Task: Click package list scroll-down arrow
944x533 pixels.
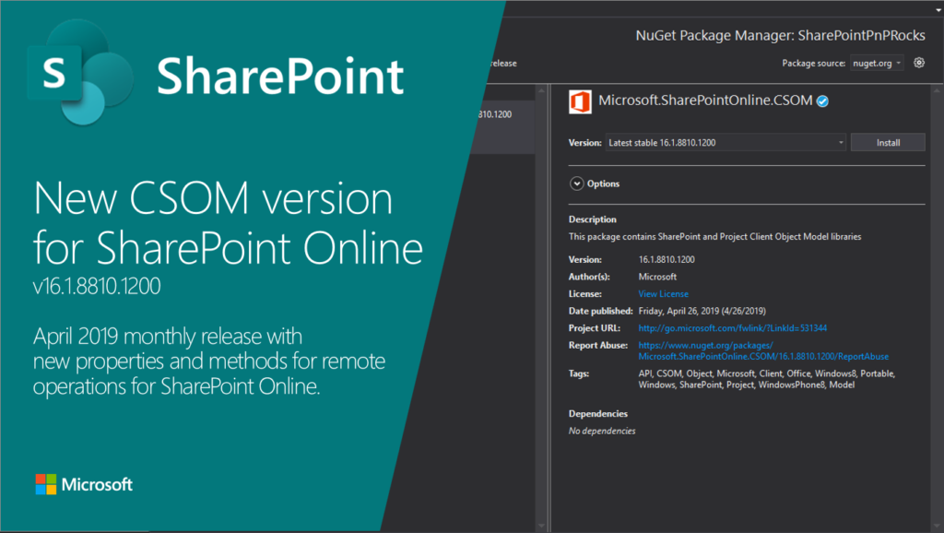Action: (x=542, y=524)
